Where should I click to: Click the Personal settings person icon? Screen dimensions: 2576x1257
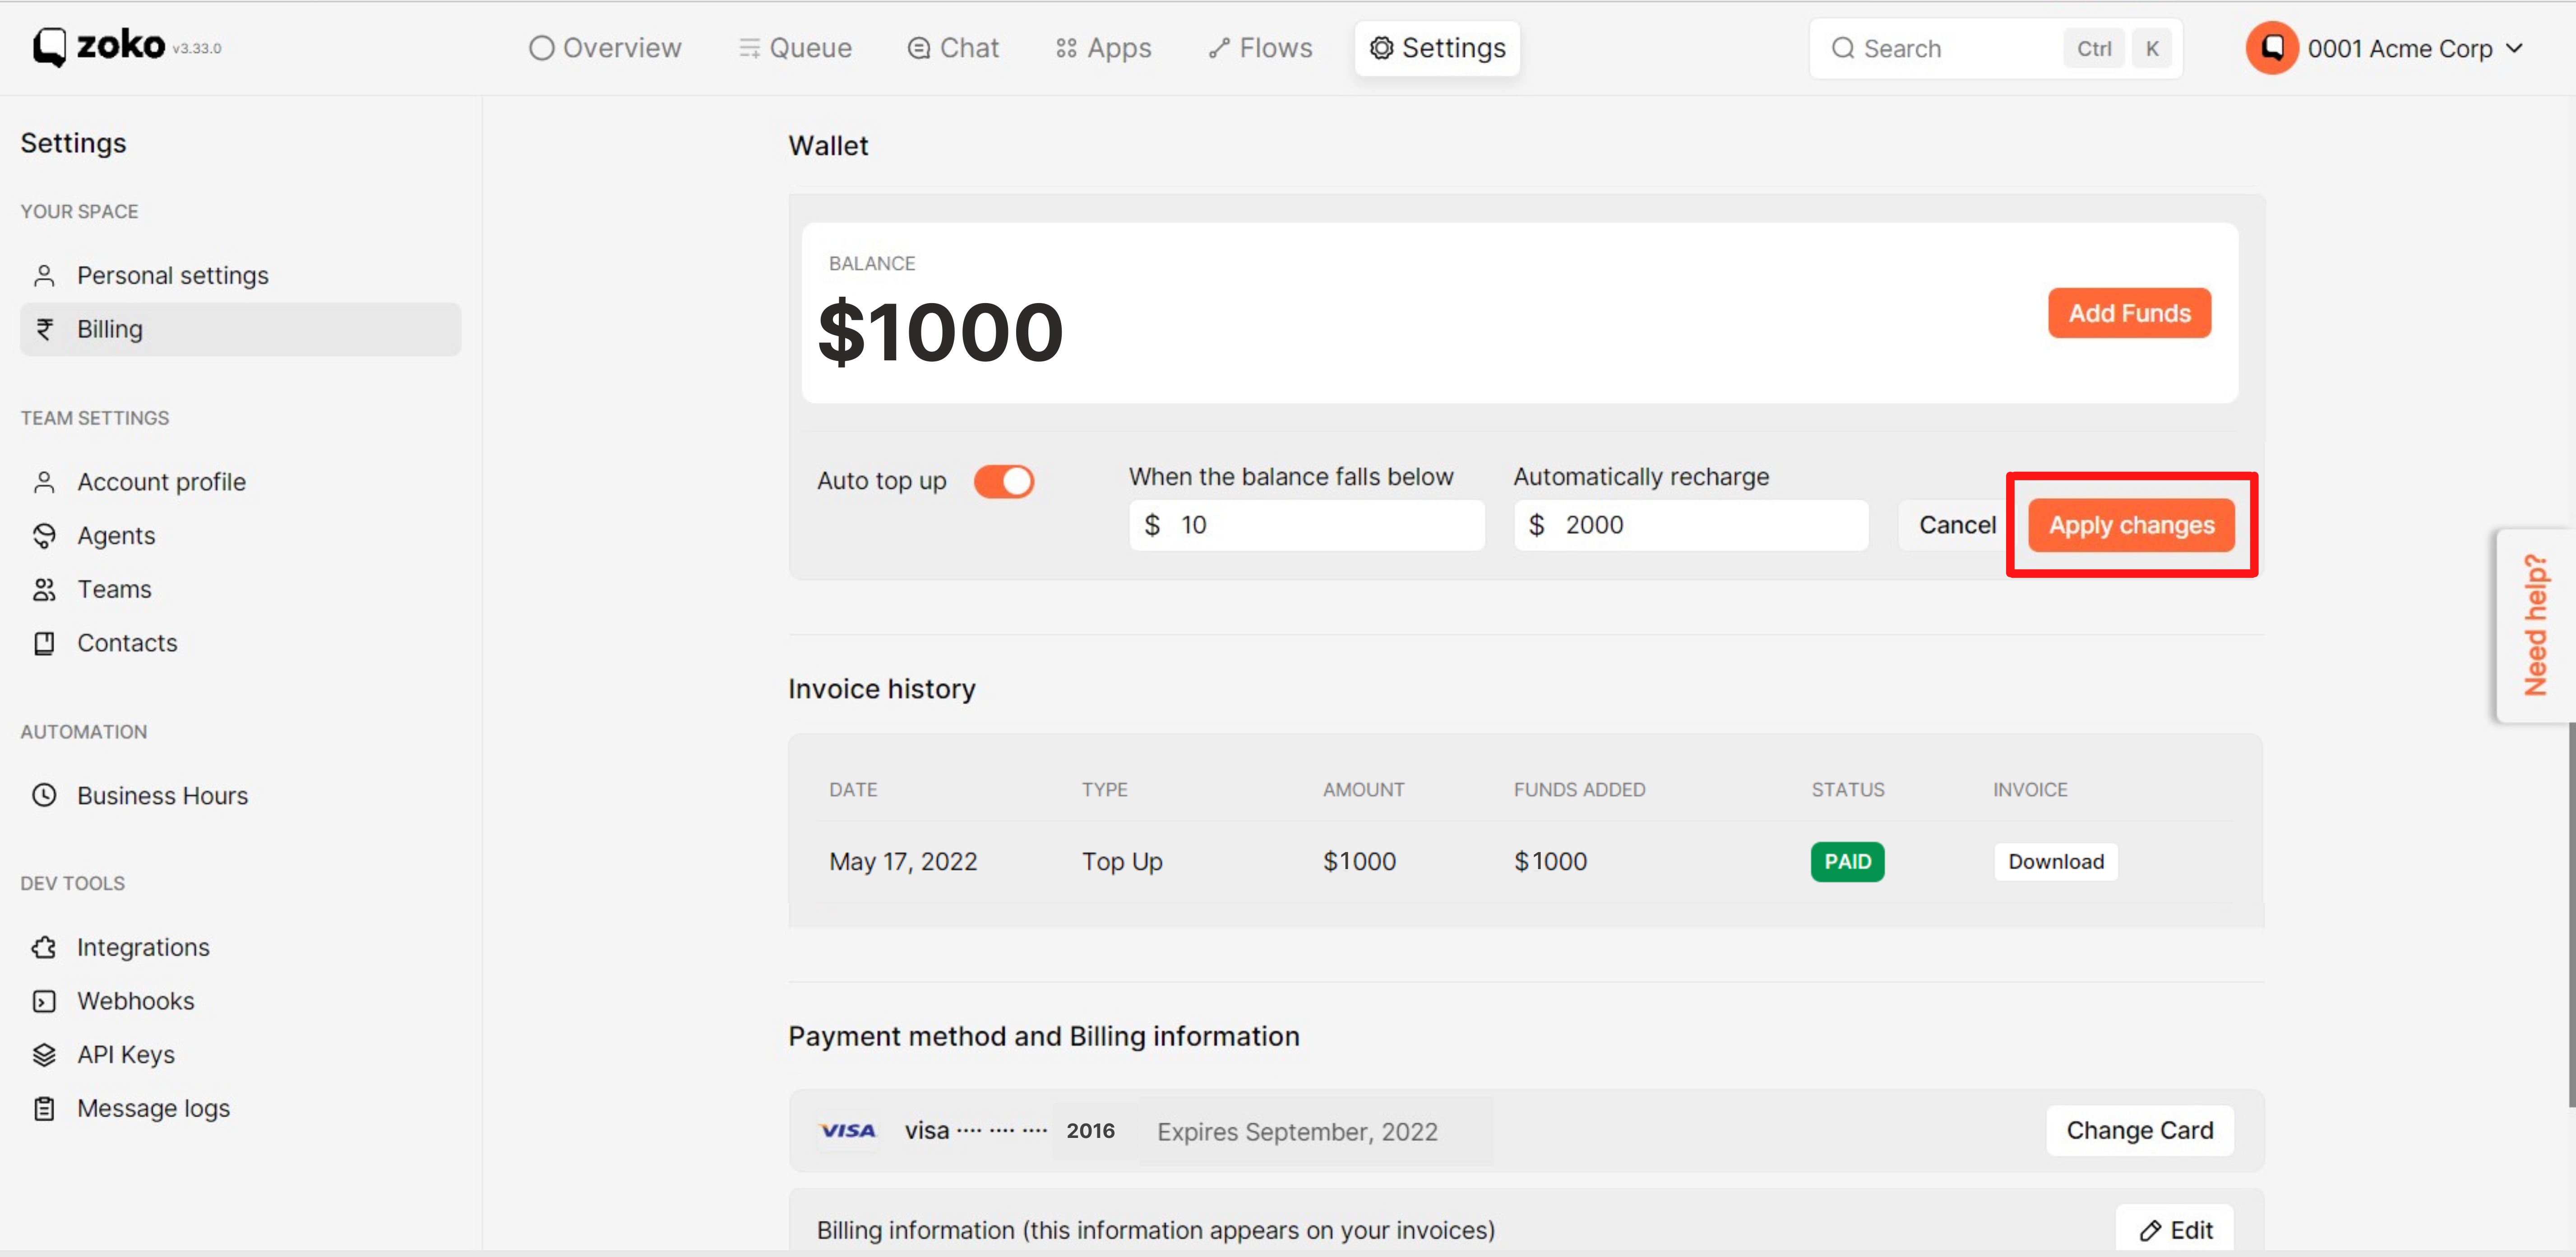click(44, 276)
